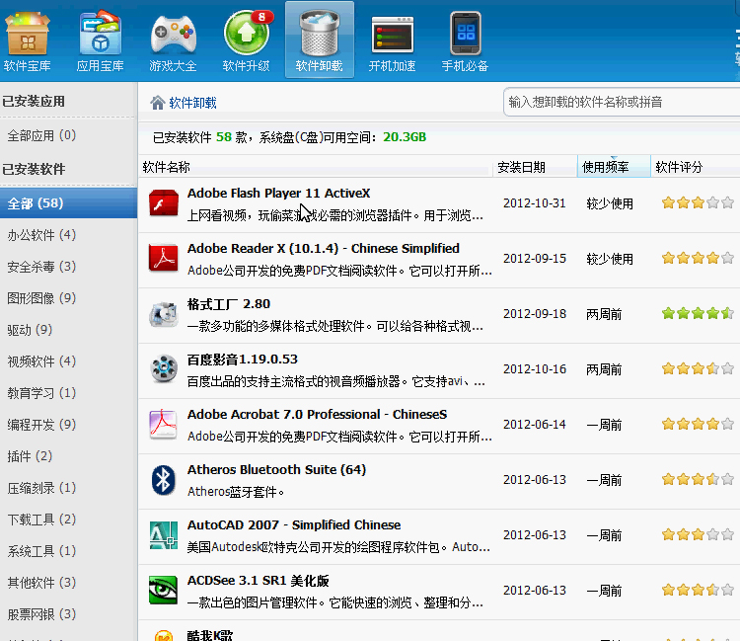Click the star rating of ACDSee 3.1
740x641 pixels.
[698, 591]
